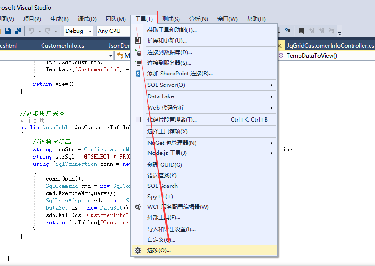Open the redo history dropdown arrow

coord(56,31)
